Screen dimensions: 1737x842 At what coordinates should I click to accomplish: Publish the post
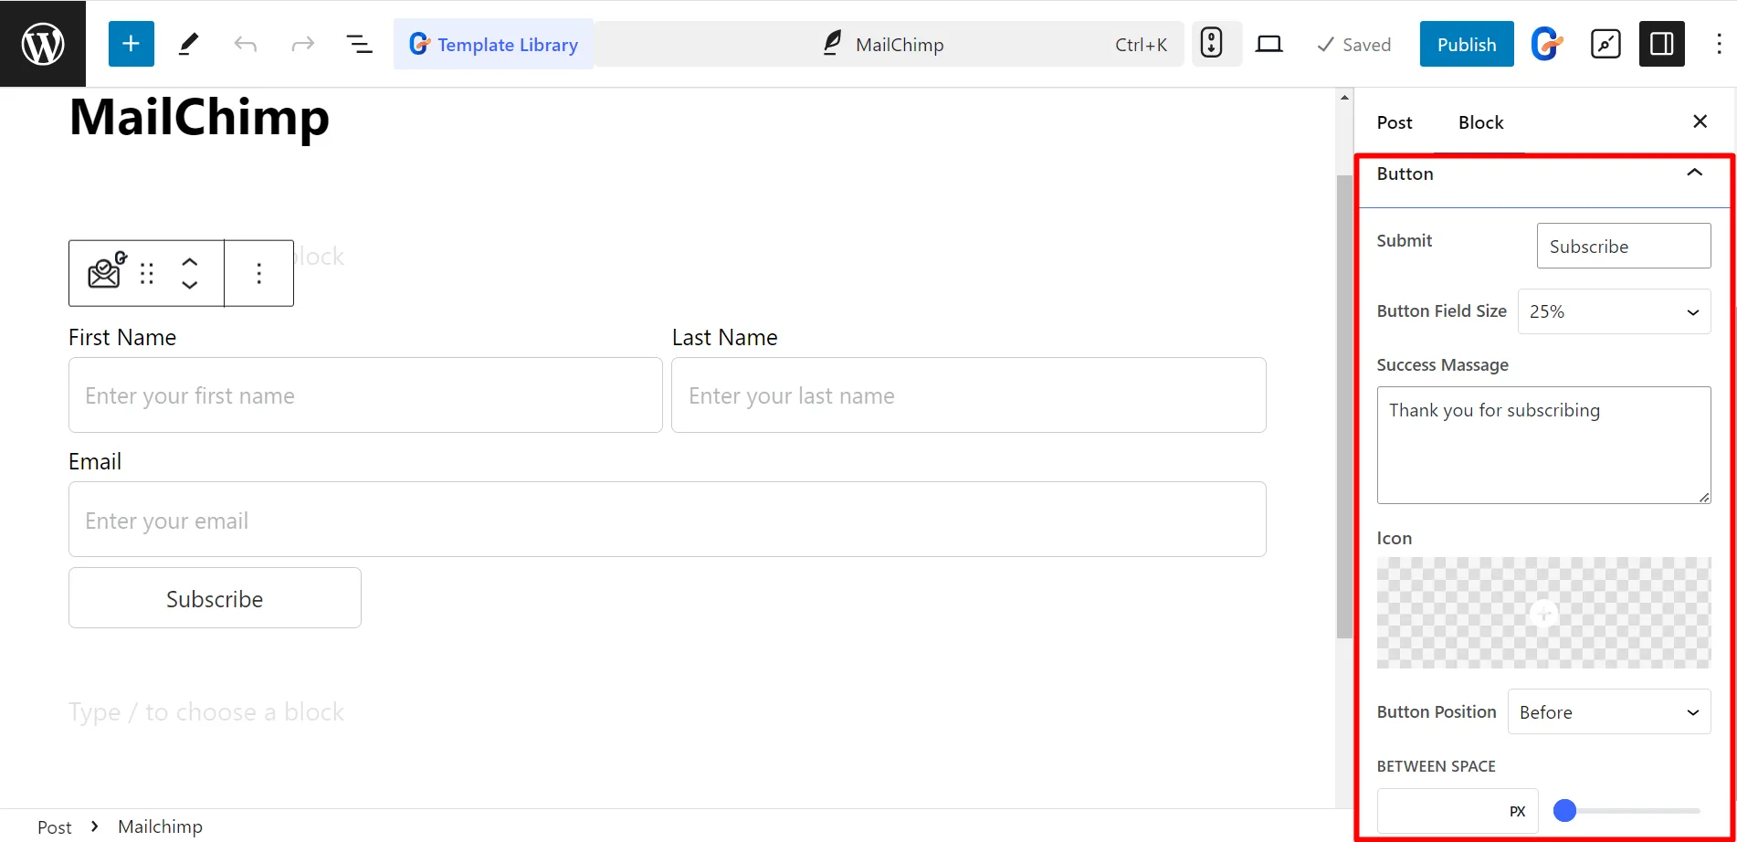click(x=1467, y=44)
